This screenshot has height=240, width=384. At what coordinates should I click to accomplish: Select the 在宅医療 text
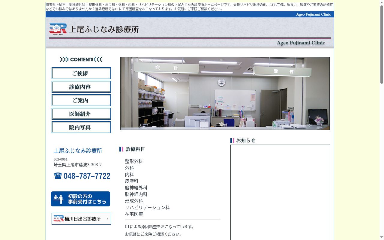[134, 214]
